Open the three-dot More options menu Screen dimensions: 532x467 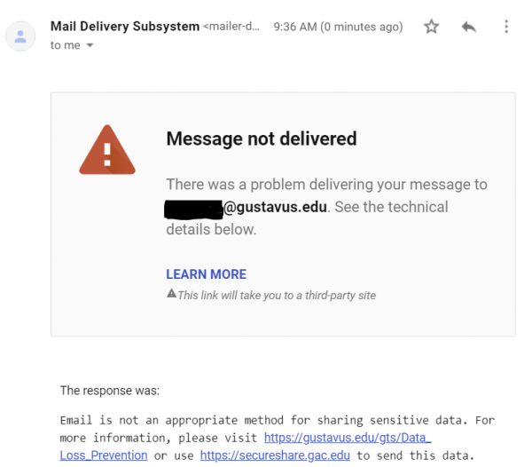click(506, 27)
